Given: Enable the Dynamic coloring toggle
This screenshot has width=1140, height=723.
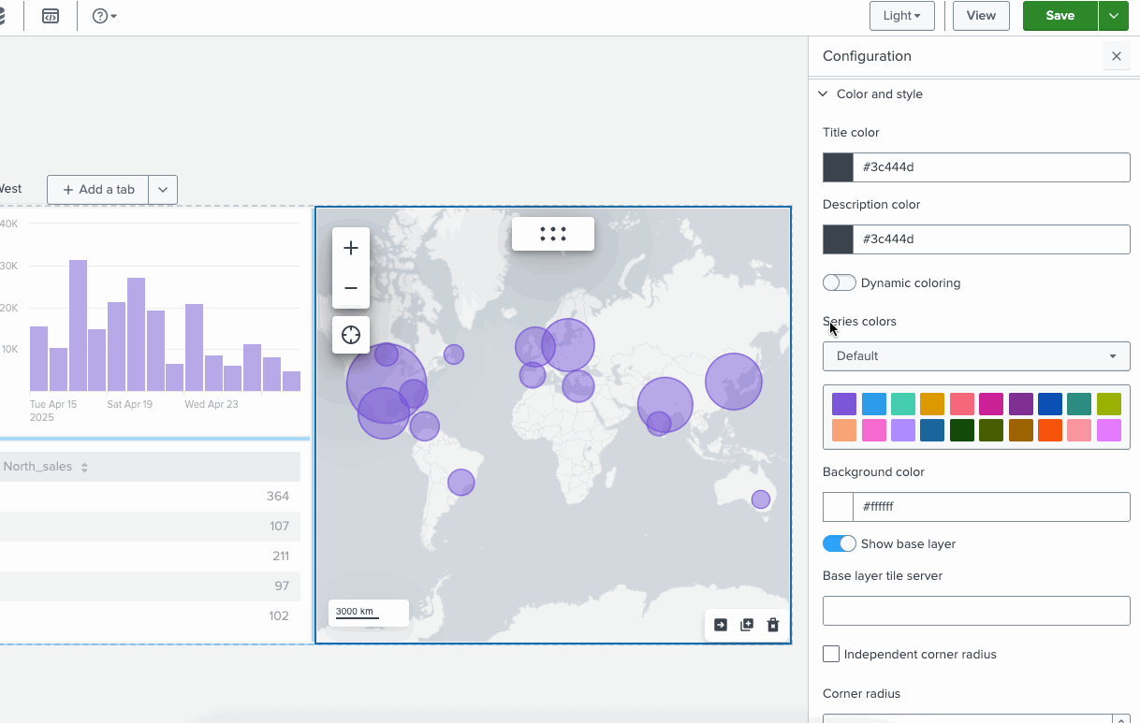Looking at the screenshot, I should [x=840, y=282].
